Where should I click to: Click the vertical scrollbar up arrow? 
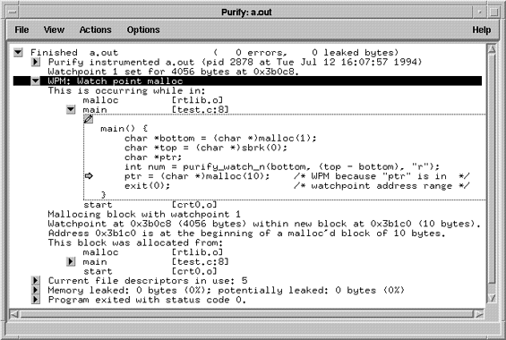coord(492,49)
